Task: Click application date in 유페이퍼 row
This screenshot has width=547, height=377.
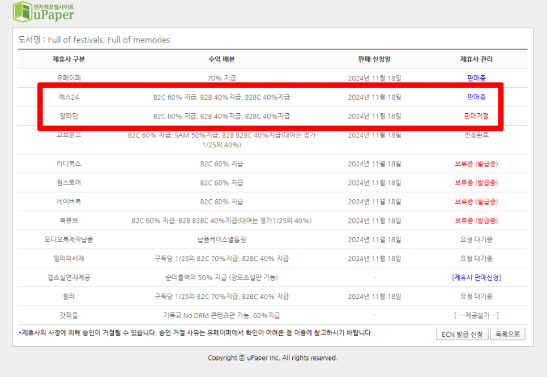Action: (x=374, y=78)
